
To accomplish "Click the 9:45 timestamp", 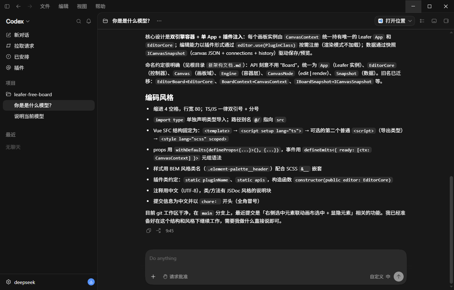I will [170, 231].
